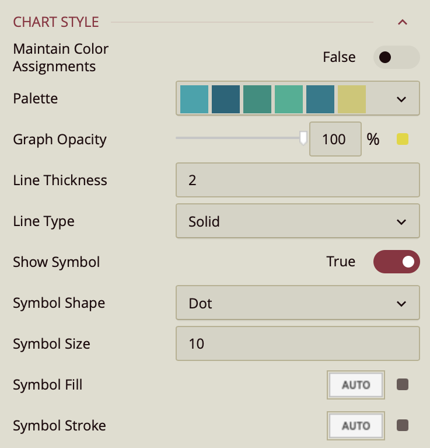Click the gray square beside Symbol Stroke
Screen dimensions: 430x448
402,425
